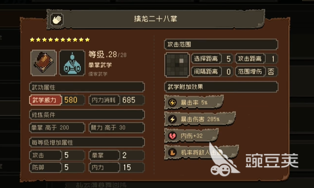Image resolution: width=314 pixels, height=188 pixels.
Task: Click the 暴击率 5% lightning icon
Action: pyautogui.click(x=172, y=102)
